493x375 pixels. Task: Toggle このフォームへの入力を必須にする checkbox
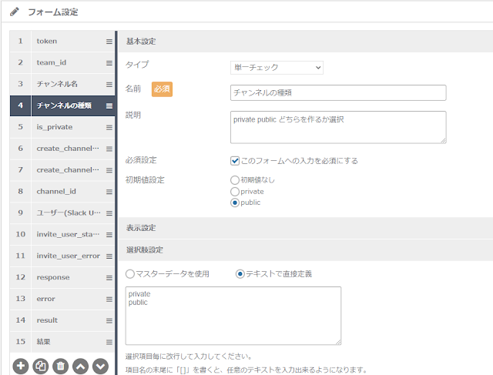pyautogui.click(x=234, y=161)
